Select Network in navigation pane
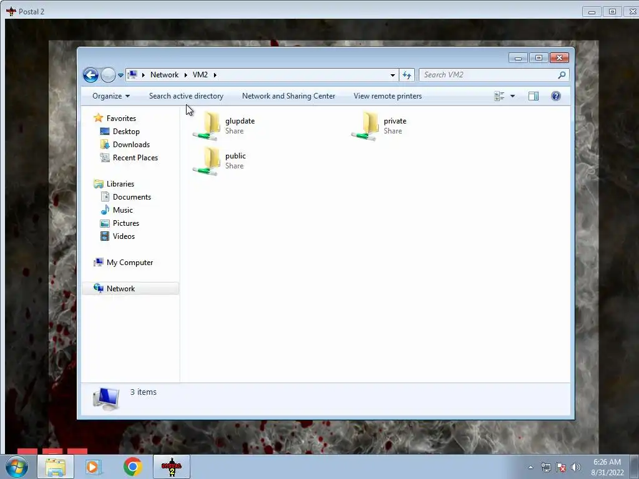This screenshot has height=479, width=639. tap(130, 288)
